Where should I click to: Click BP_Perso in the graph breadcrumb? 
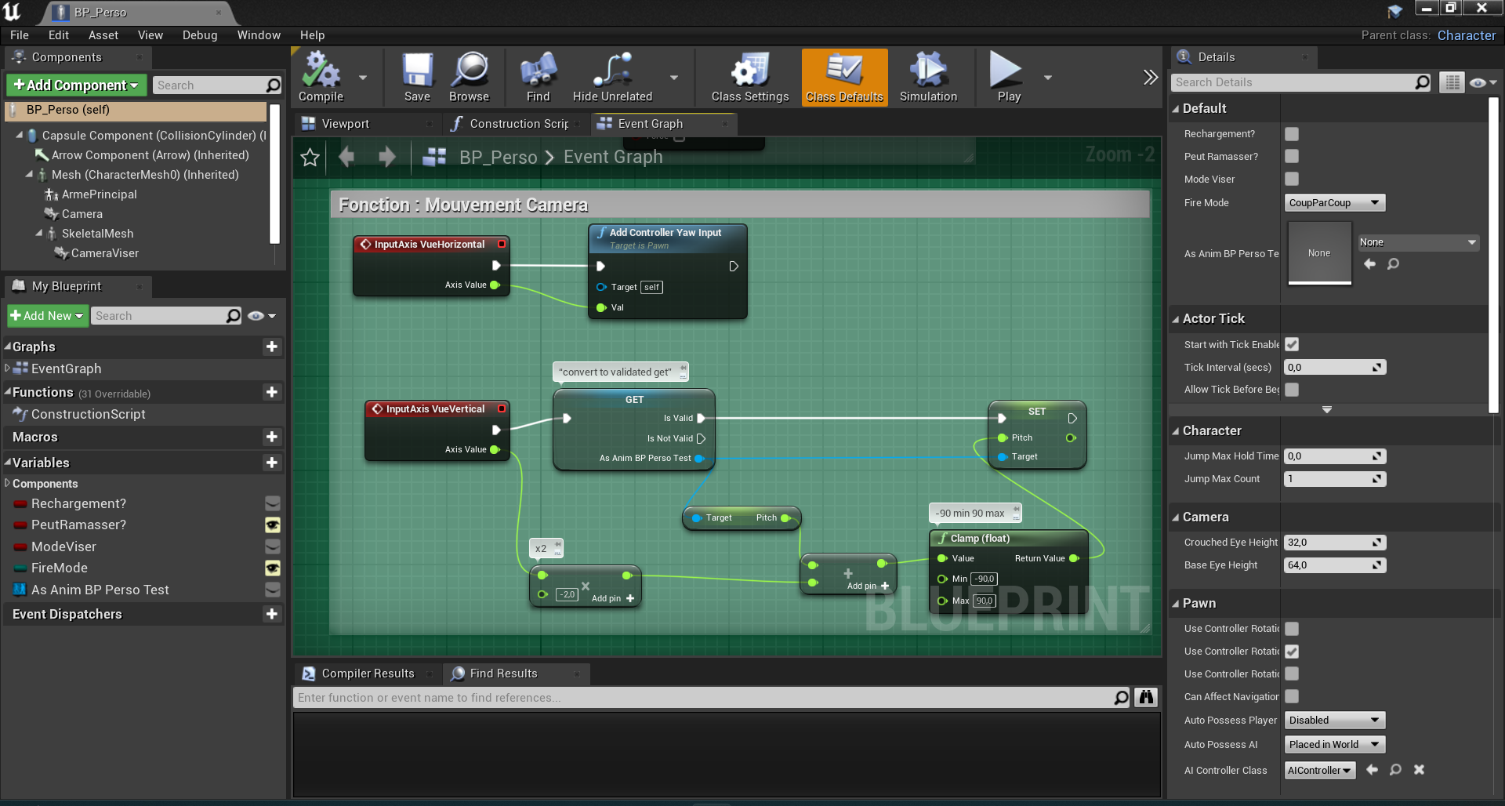pyautogui.click(x=498, y=158)
